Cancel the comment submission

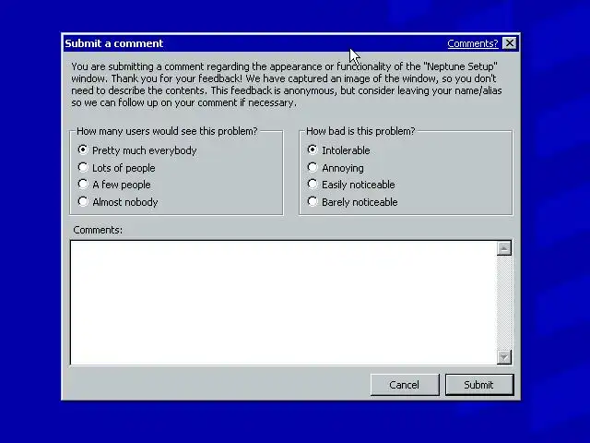pos(405,385)
